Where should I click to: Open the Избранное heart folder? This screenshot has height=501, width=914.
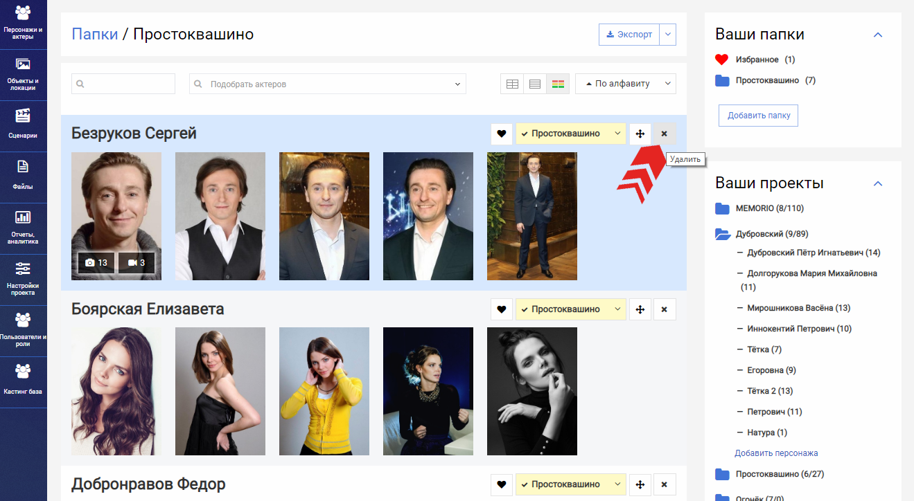click(755, 60)
